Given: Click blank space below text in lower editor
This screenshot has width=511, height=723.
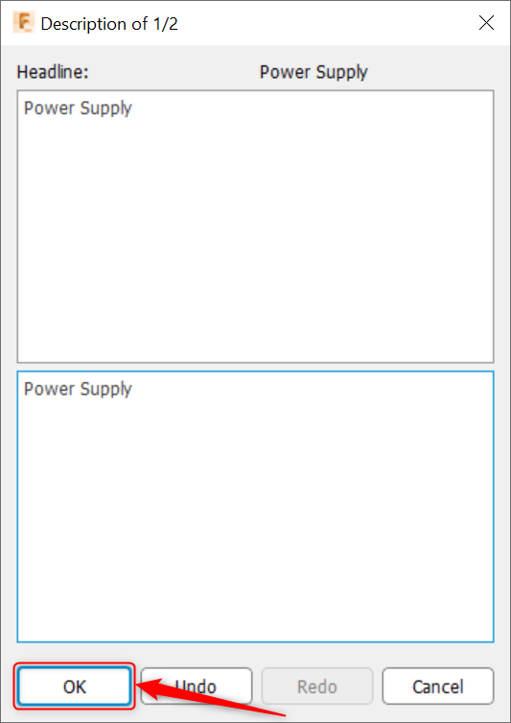Looking at the screenshot, I should pos(255,521).
